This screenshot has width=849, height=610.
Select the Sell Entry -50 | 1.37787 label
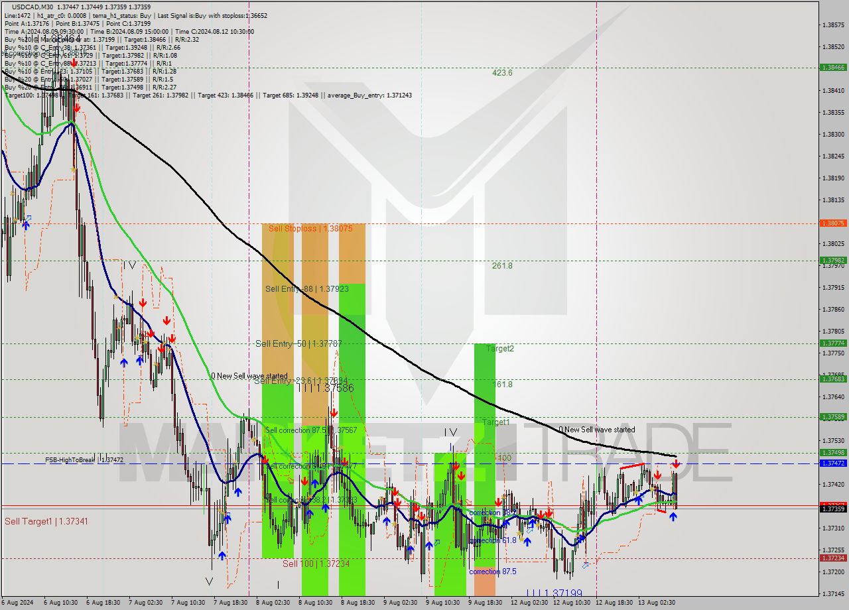(x=298, y=343)
